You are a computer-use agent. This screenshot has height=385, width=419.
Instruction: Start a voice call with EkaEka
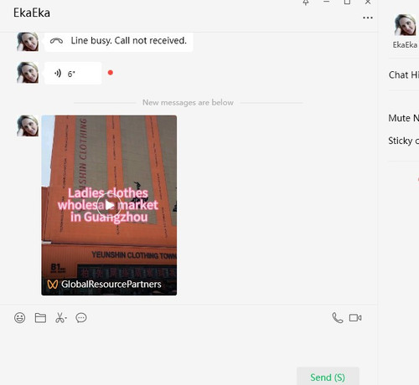pos(338,318)
